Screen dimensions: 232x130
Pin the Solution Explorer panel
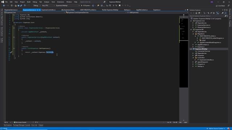(x=225, y=10)
